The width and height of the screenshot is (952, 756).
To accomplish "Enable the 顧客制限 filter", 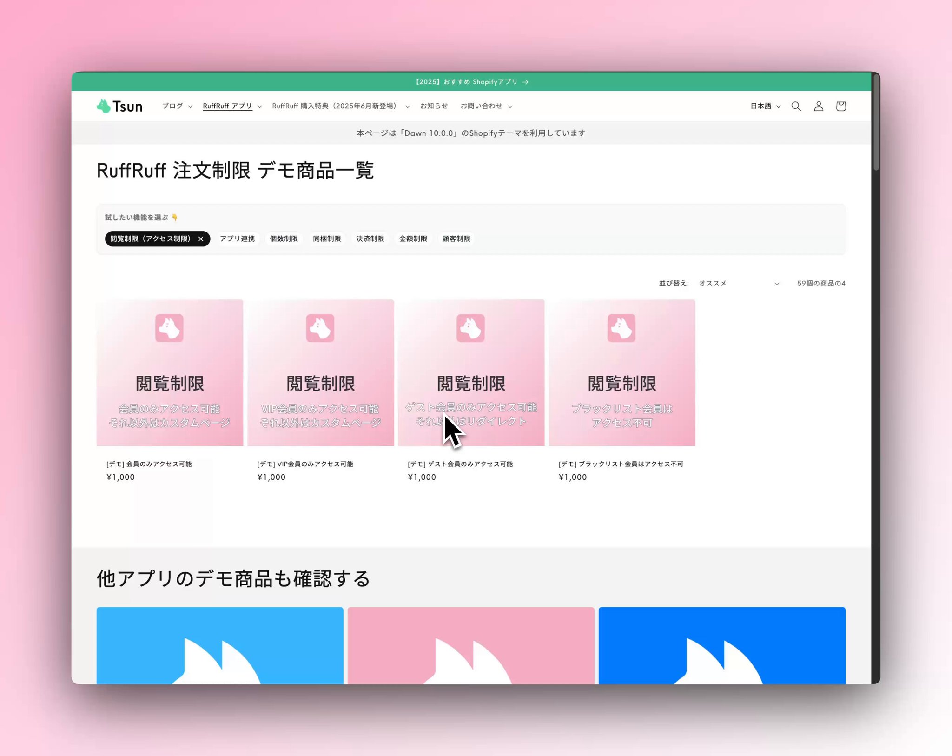I will coord(456,239).
